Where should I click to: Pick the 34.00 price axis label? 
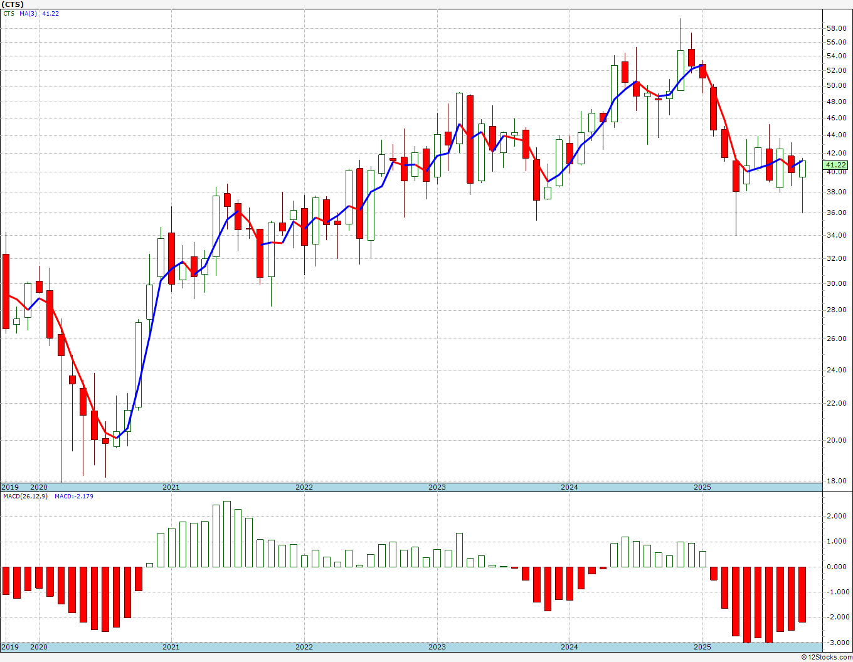[x=837, y=236]
